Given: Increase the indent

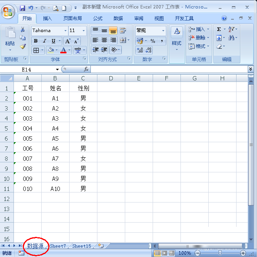Looking at the screenshot, I should (x=104, y=50).
